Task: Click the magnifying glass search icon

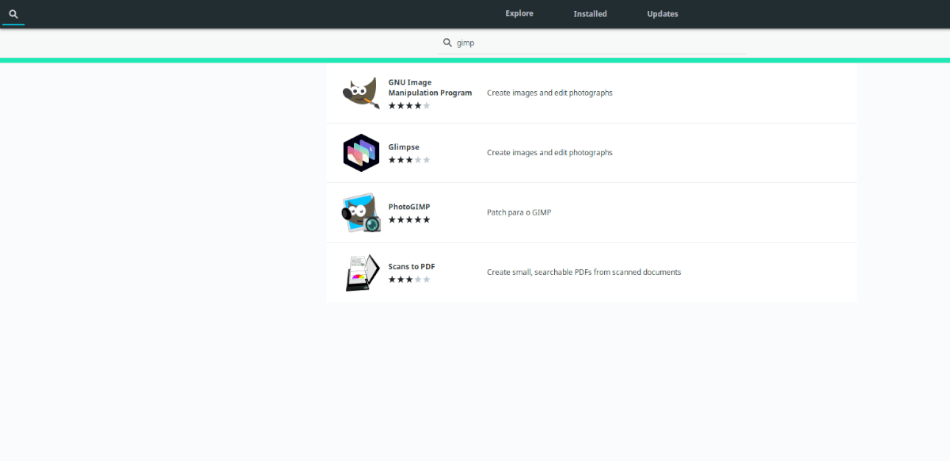Action: 13,13
